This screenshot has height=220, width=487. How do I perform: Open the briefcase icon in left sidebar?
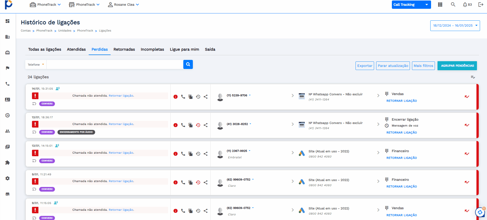7,53
